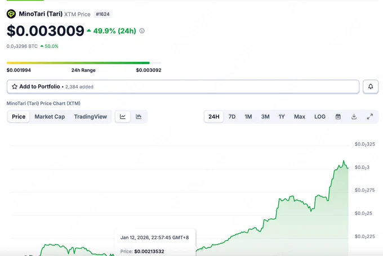Click Add to Portfolio button

(183, 87)
